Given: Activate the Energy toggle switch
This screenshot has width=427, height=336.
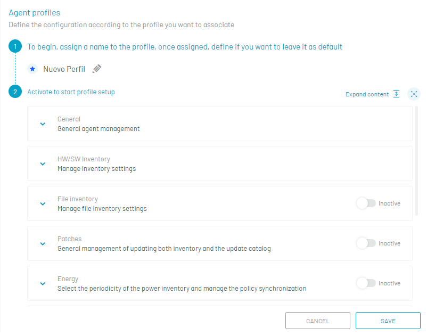Looking at the screenshot, I should pyautogui.click(x=366, y=283).
